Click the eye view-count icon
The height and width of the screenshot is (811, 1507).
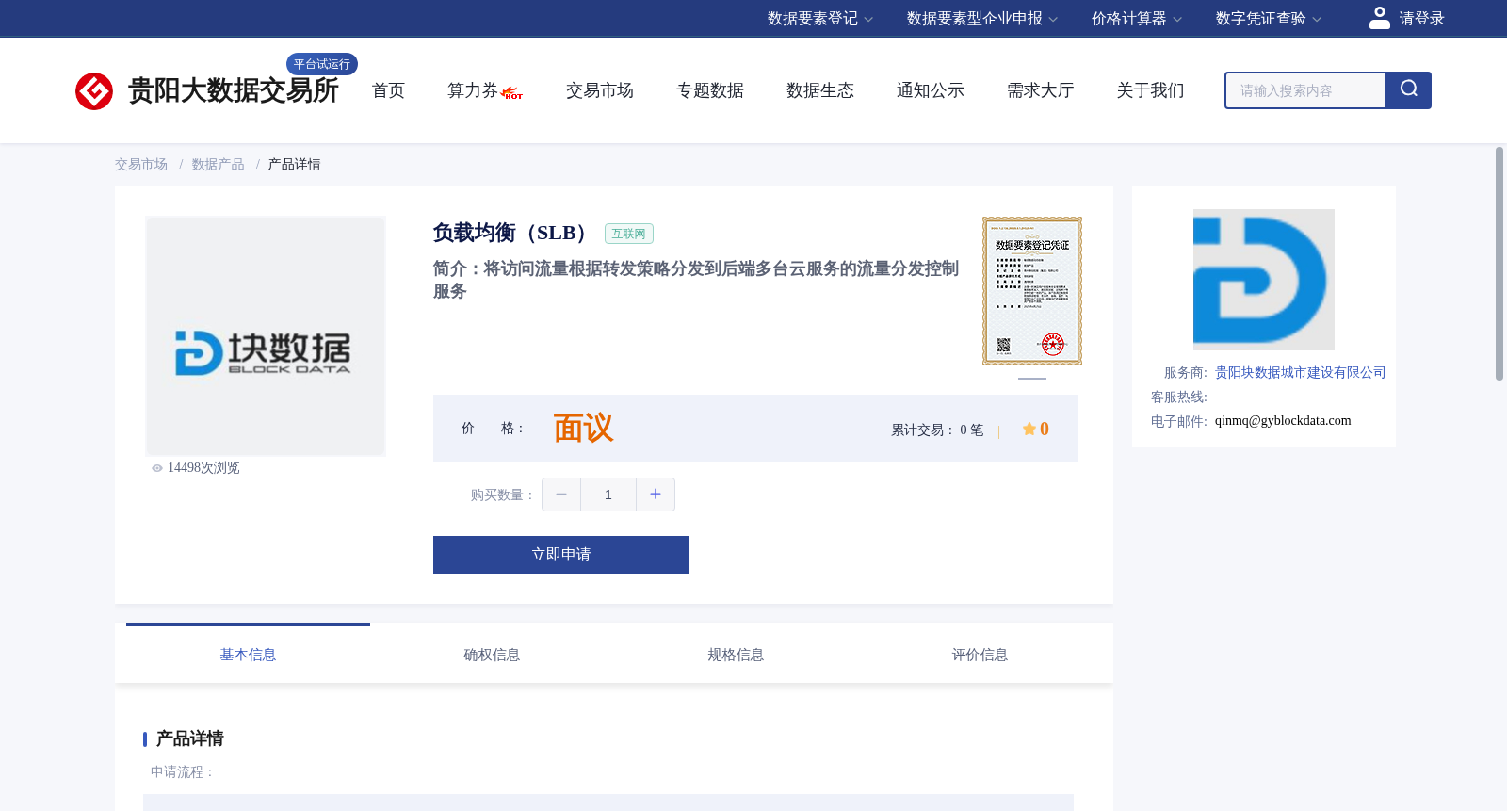coord(157,468)
